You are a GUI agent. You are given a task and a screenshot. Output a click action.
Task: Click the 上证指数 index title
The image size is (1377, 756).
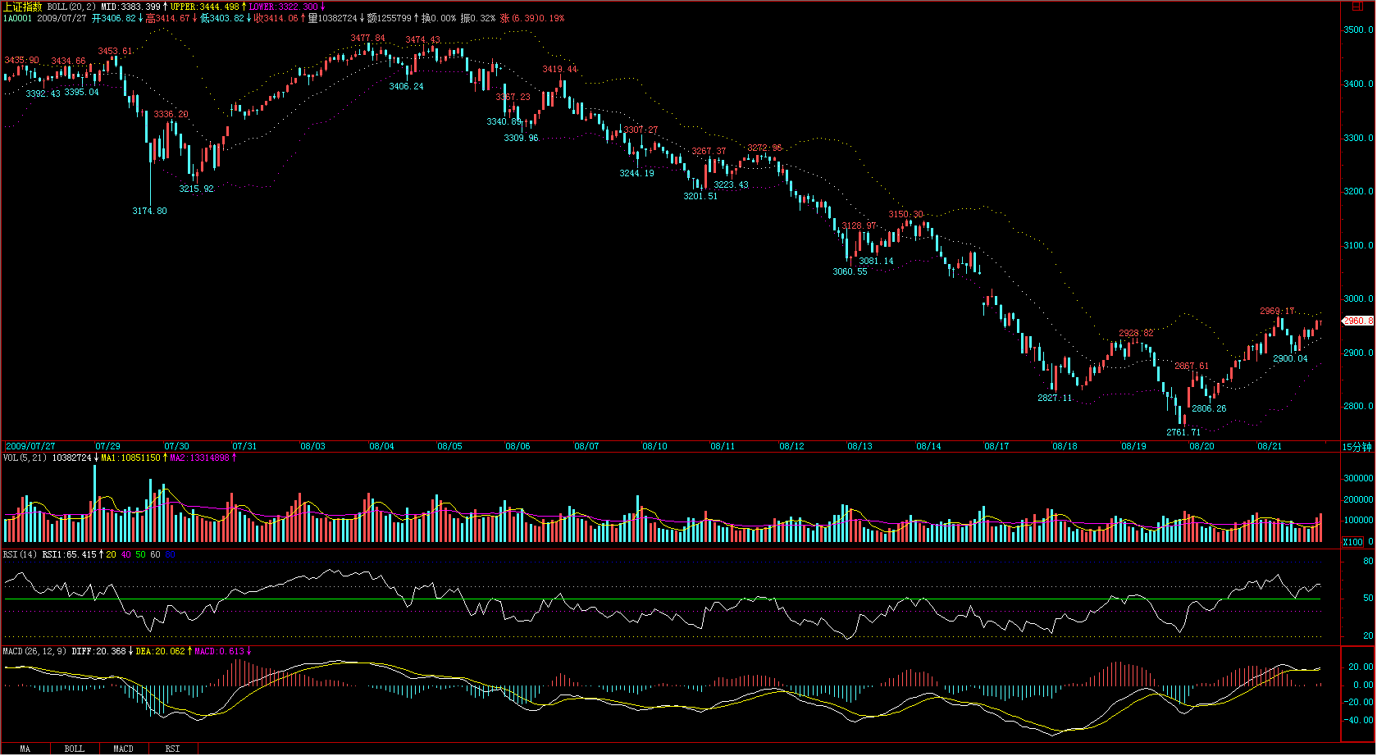point(22,7)
